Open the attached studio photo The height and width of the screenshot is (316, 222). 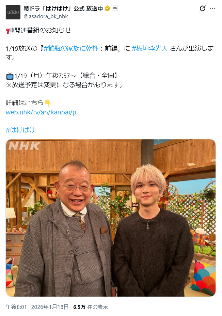(x=111, y=218)
